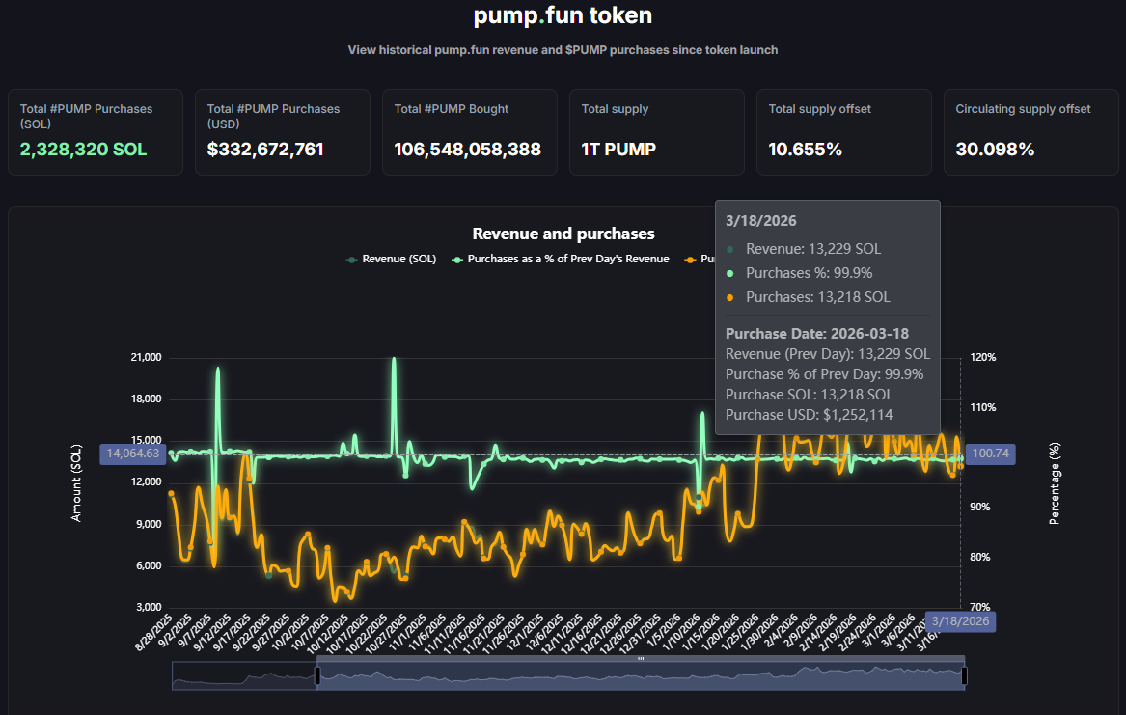The image size is (1126, 715).
Task: Click the unselected left area of the range slider
Action: point(243,676)
